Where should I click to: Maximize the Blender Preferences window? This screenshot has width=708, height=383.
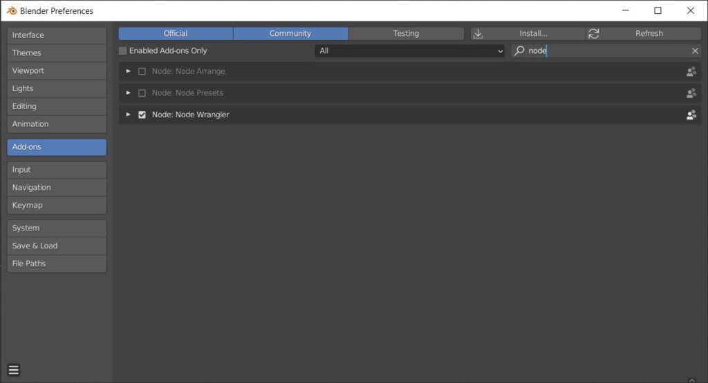coord(658,10)
